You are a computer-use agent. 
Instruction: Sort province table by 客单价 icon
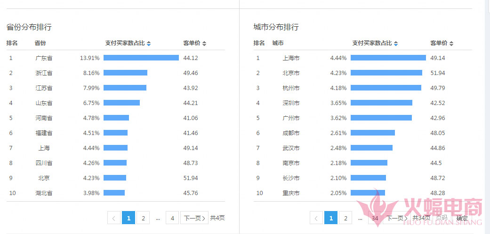(x=204, y=44)
